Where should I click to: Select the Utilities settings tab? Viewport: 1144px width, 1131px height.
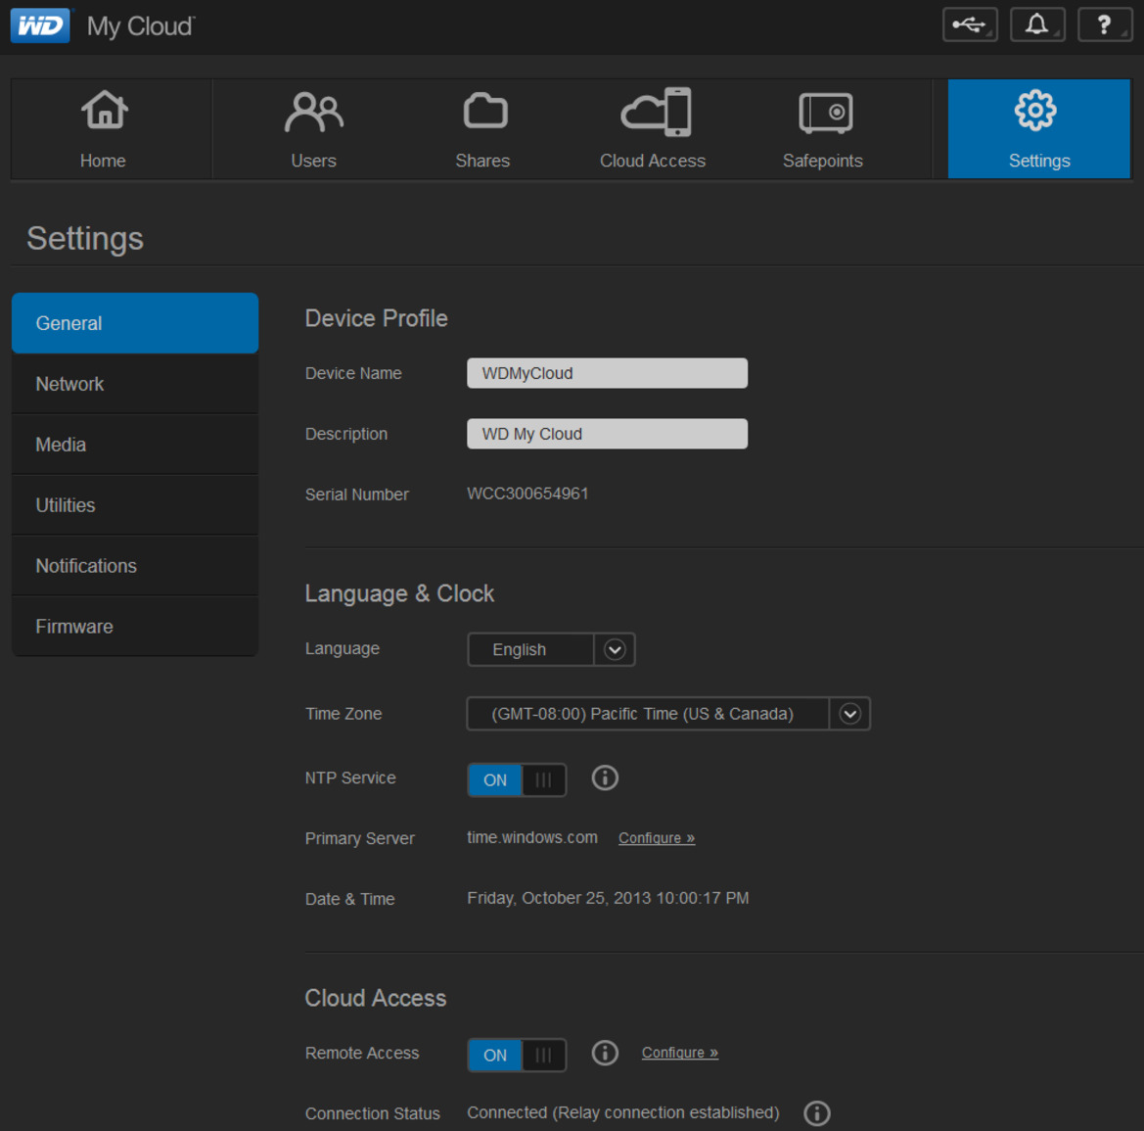coord(135,505)
